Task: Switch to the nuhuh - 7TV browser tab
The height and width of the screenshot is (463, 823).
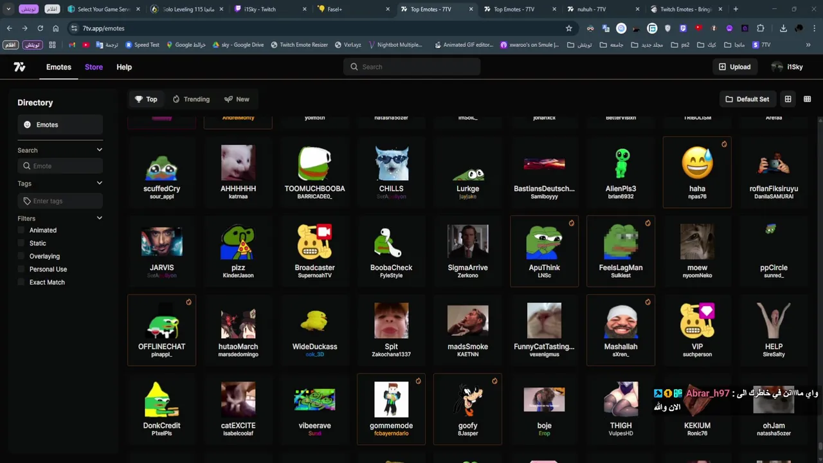Action: pyautogui.click(x=603, y=9)
